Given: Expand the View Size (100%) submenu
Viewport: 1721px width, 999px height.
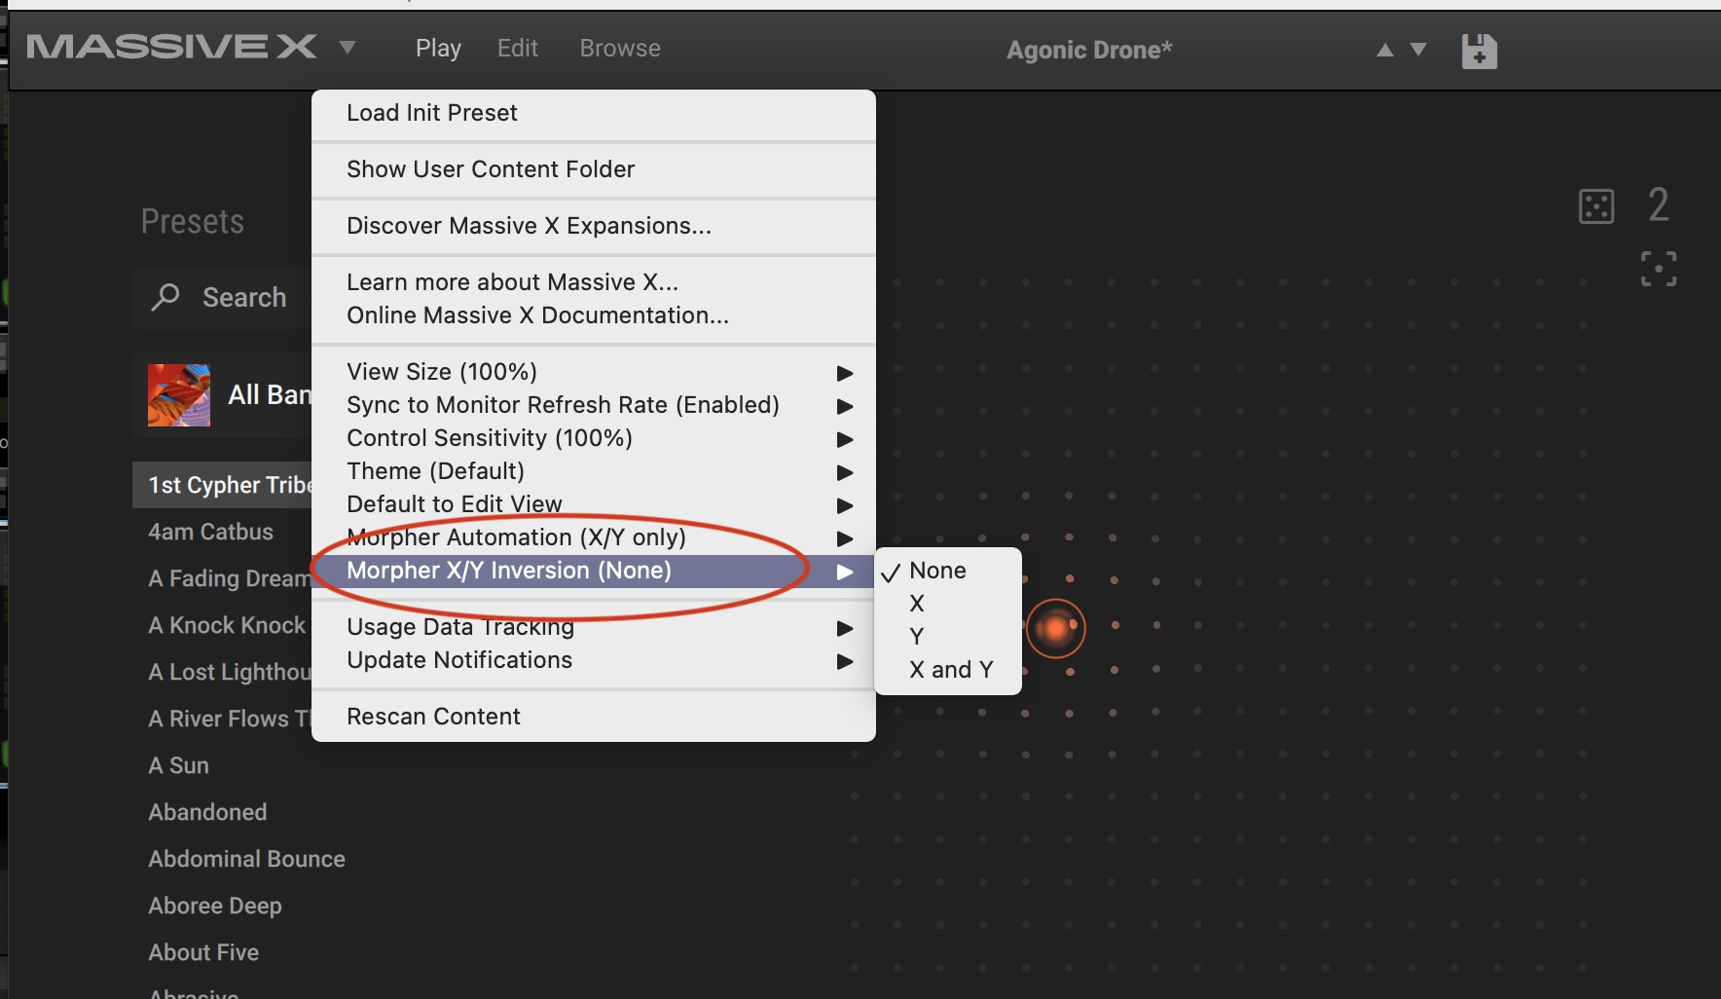Looking at the screenshot, I should pyautogui.click(x=594, y=372).
